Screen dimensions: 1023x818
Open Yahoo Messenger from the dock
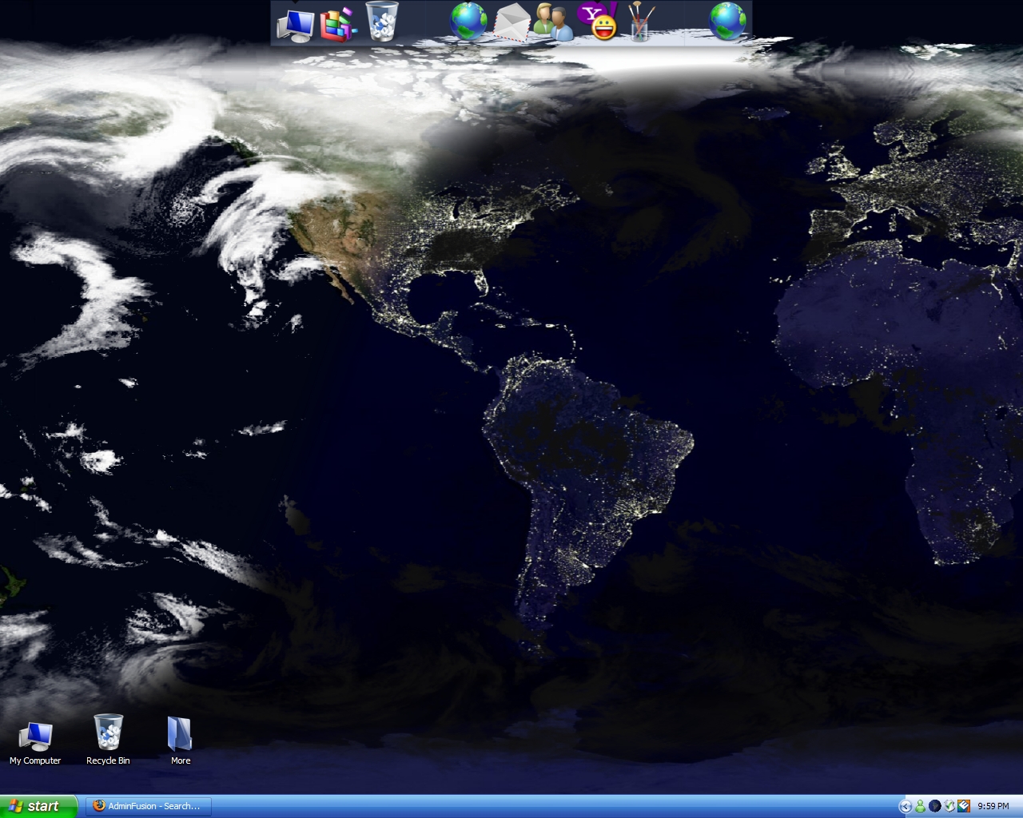pos(599,22)
